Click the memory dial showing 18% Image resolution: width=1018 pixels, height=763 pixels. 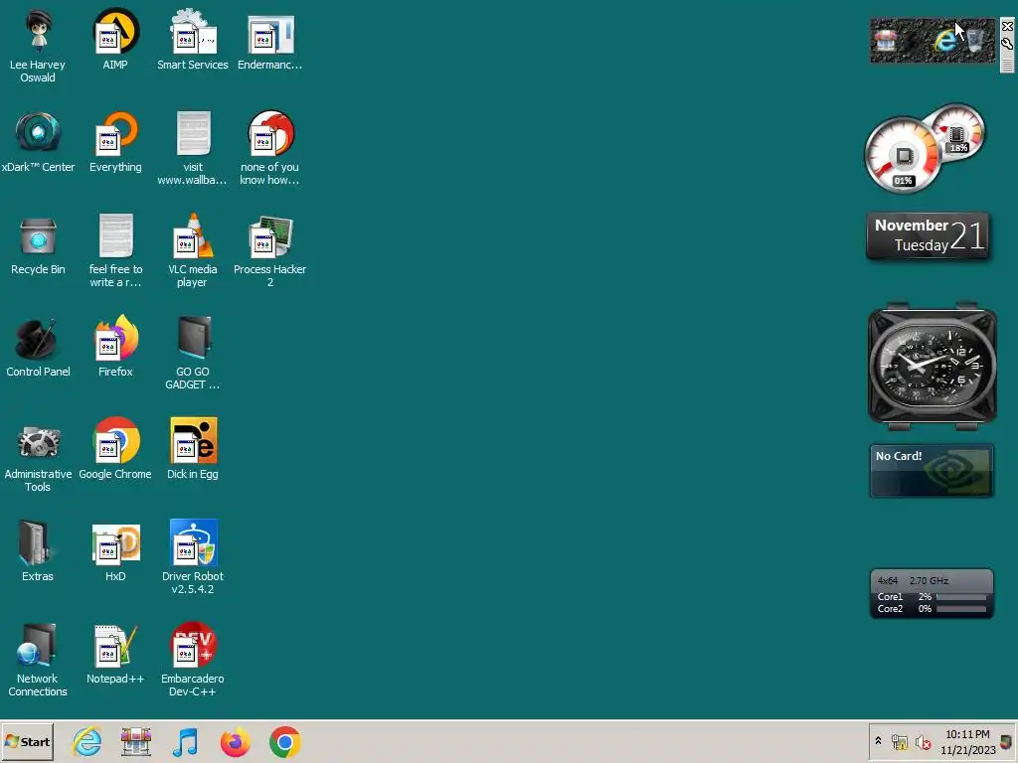pos(957,133)
